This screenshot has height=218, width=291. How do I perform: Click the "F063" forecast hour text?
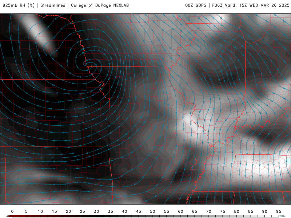217,5
